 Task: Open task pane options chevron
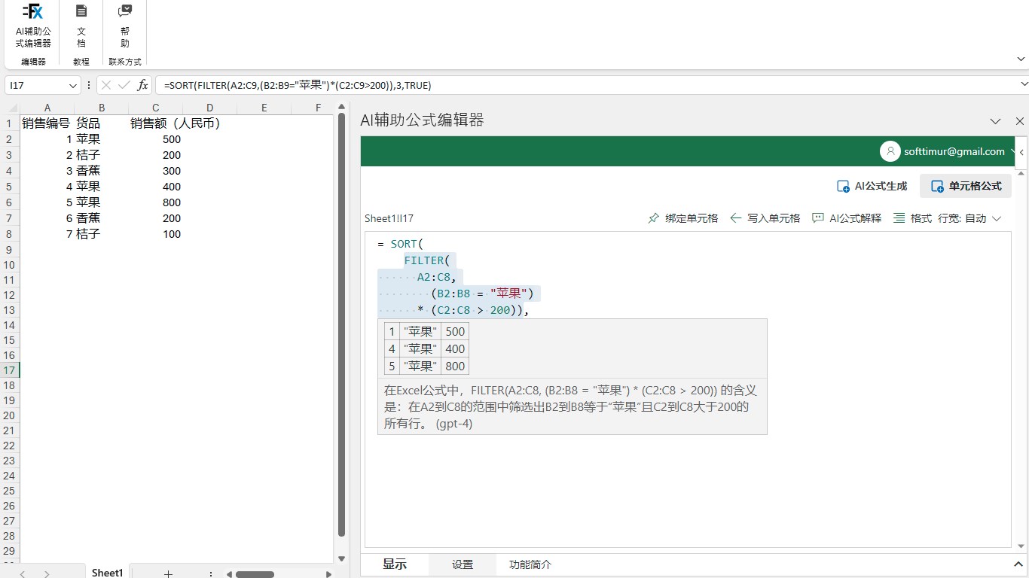point(996,121)
